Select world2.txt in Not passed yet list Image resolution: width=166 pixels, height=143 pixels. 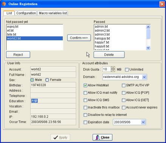[x=35, y=38]
